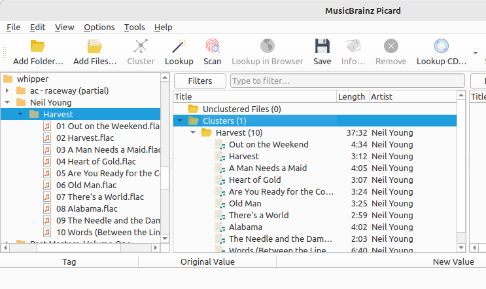Open Info tag icon in the toolbar

(353, 46)
